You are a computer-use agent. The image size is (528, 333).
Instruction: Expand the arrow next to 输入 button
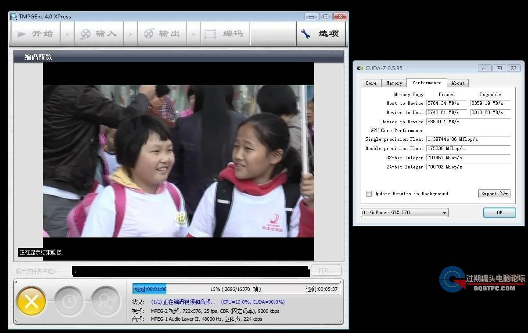pos(130,33)
